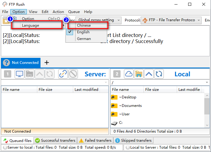Expand server path dropdown
This screenshot has height=152, width=211.
(106, 82)
